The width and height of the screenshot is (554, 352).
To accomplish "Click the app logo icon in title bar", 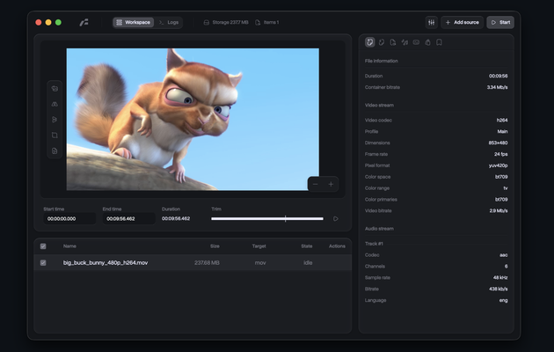I will 84,22.
